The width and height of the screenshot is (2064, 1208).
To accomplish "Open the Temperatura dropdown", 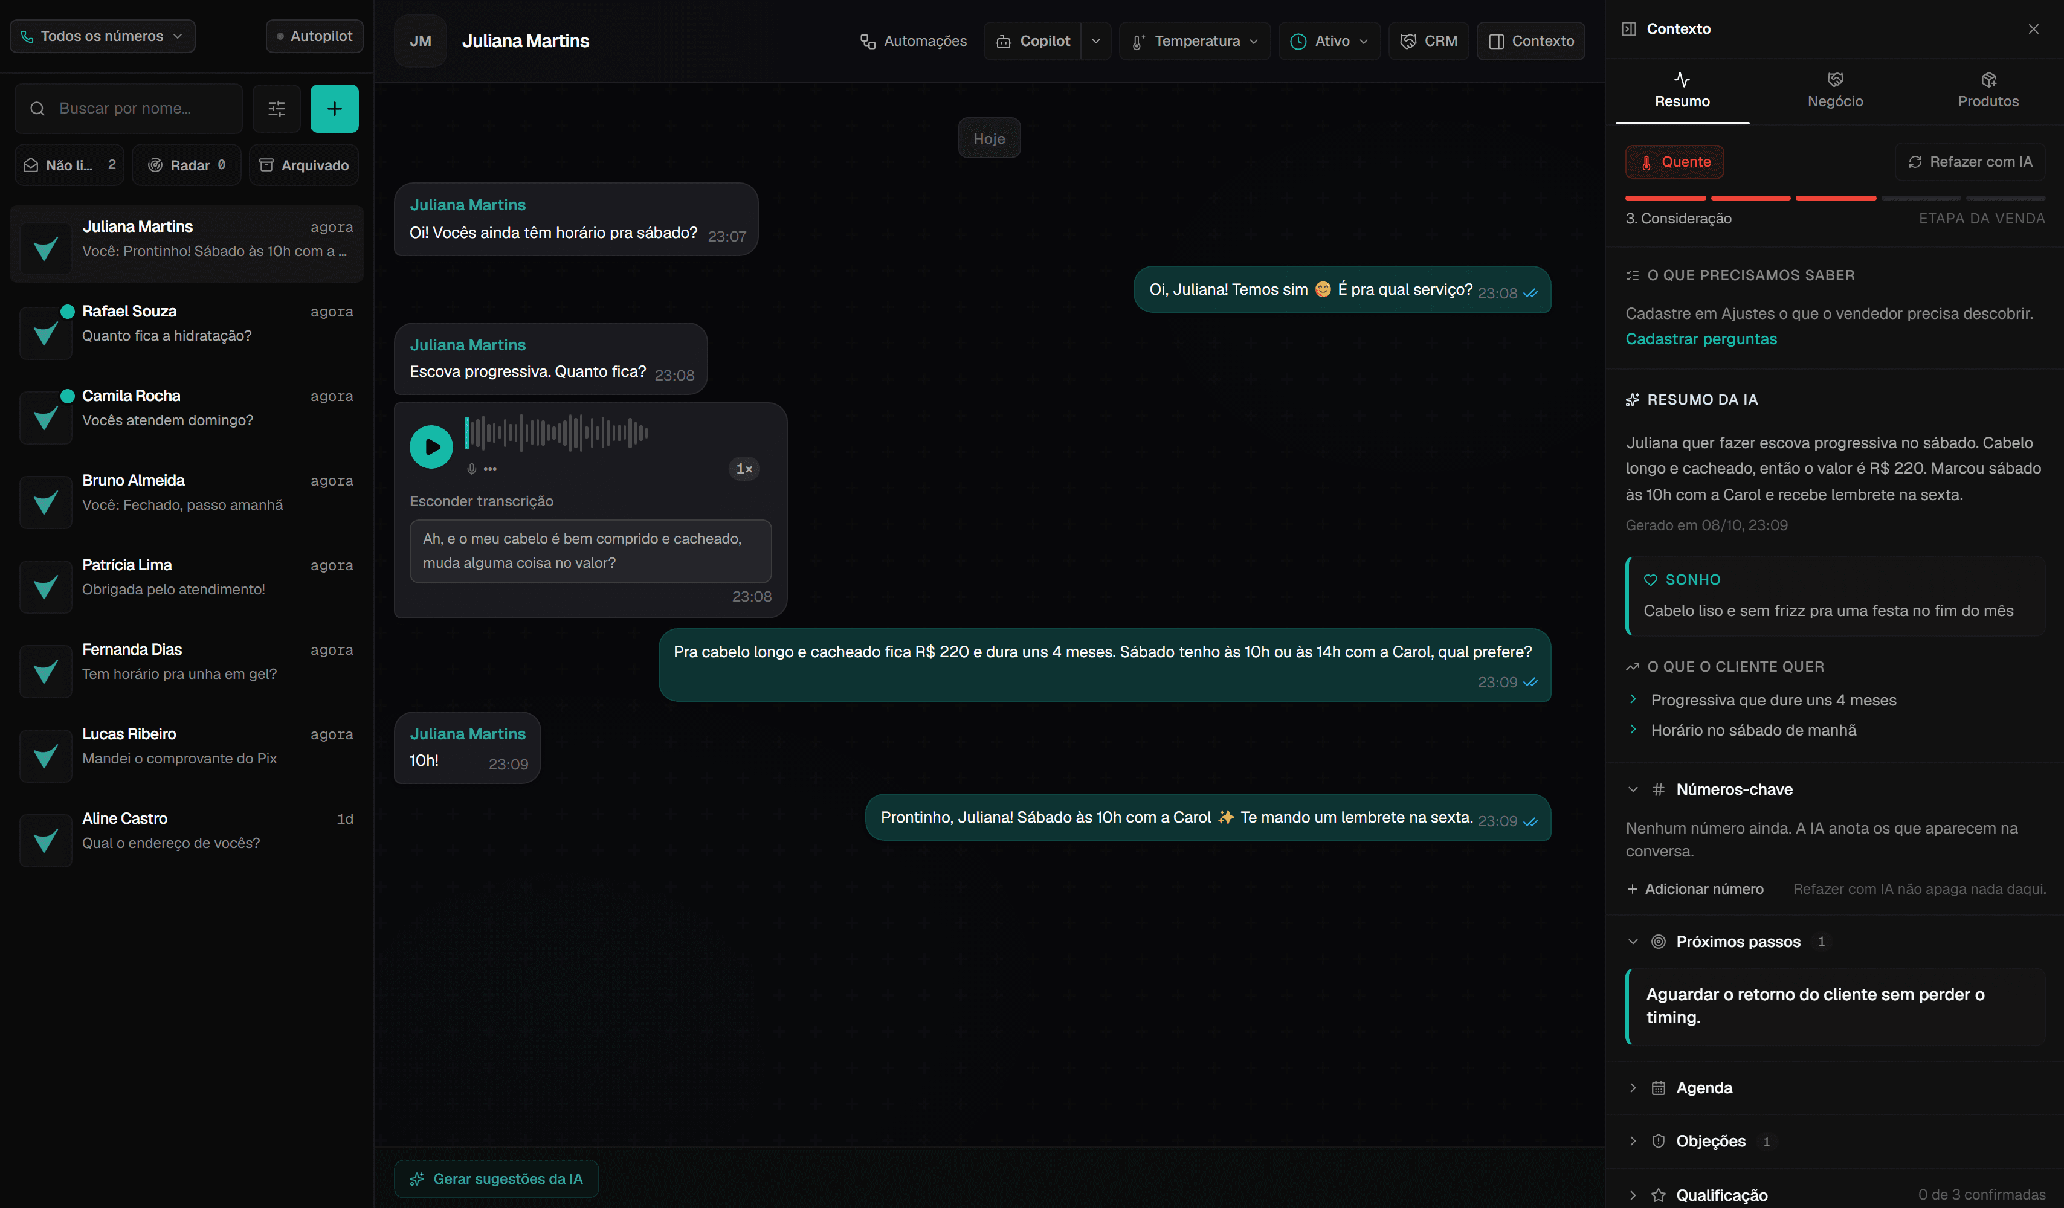I will [1194, 41].
